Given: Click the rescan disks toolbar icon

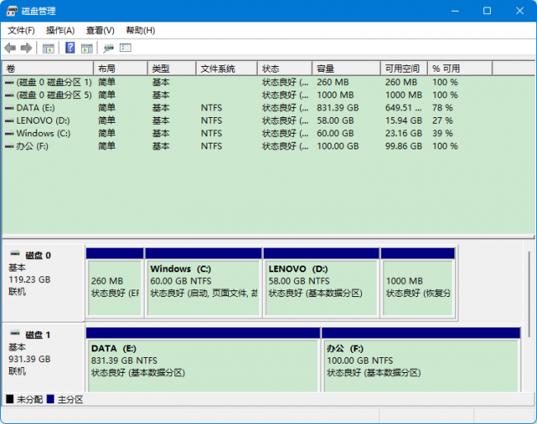Looking at the screenshot, I should point(108,48).
